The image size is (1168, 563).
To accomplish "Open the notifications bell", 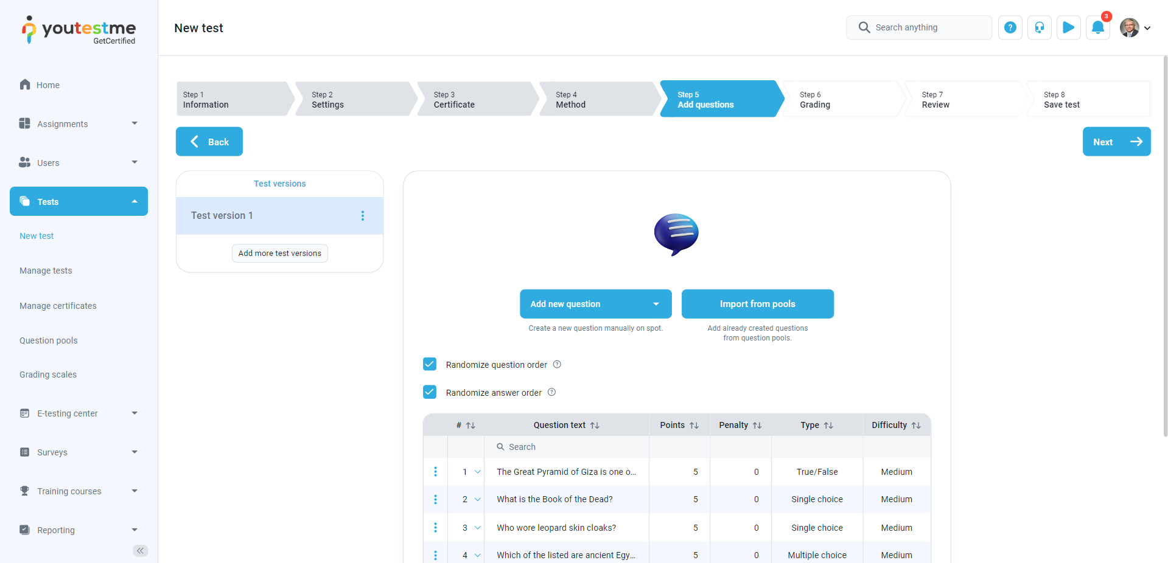I will (1097, 27).
